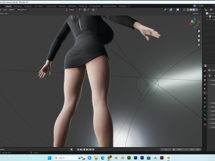Expand the Preview panel in World properties
The width and height of the screenshot is (215, 161).
(x=212, y=80)
